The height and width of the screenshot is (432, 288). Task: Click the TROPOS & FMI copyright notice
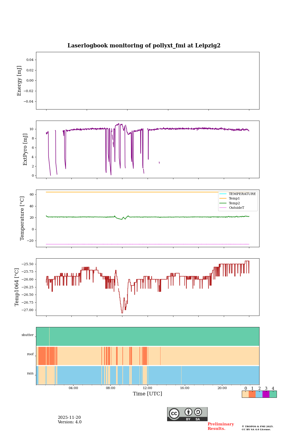pos(257,428)
